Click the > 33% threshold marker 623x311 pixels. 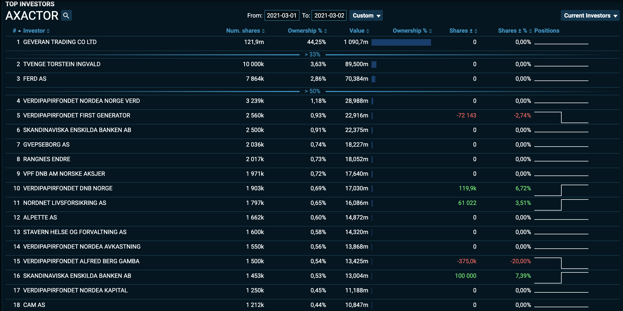(x=312, y=55)
